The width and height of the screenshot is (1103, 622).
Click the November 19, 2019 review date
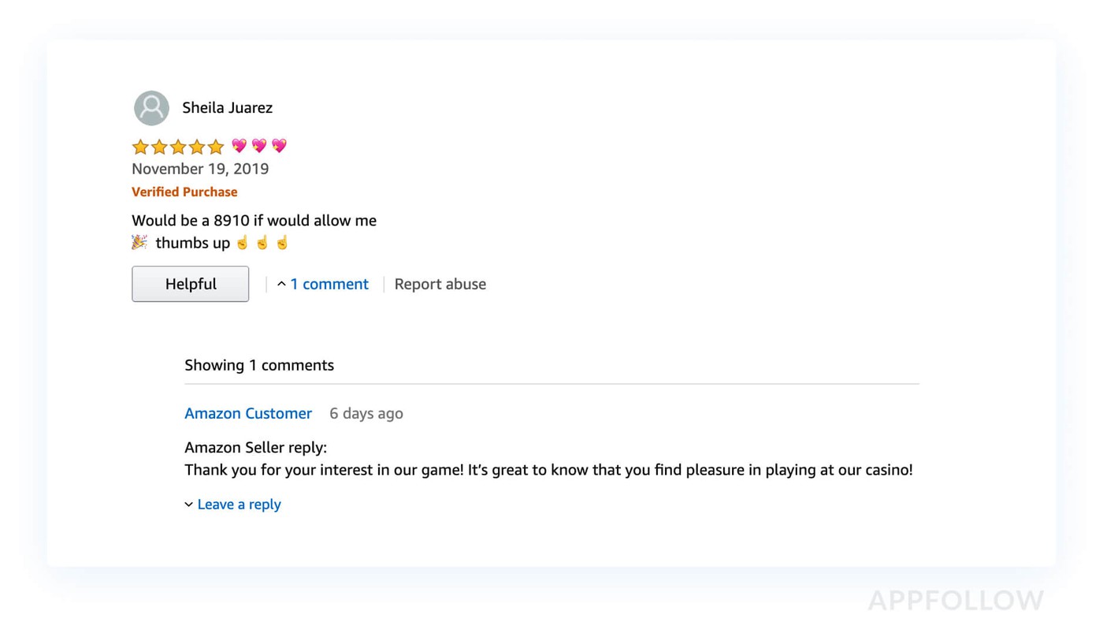coord(200,169)
